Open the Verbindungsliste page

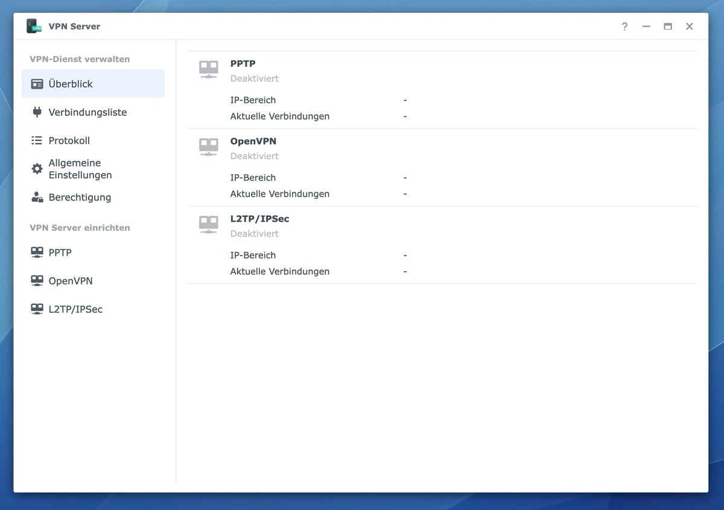87,112
